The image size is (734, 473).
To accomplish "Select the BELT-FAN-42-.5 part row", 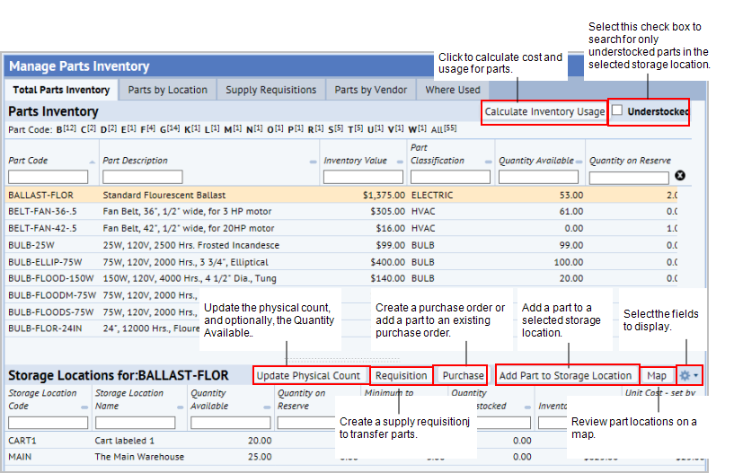I will (340, 228).
